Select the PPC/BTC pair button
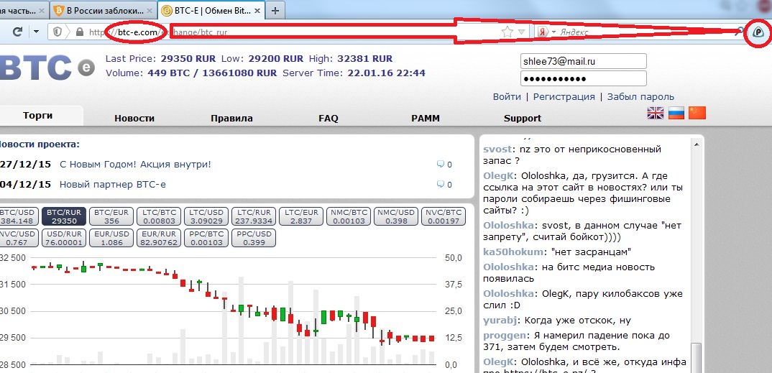This screenshot has height=373, width=772. (206, 238)
